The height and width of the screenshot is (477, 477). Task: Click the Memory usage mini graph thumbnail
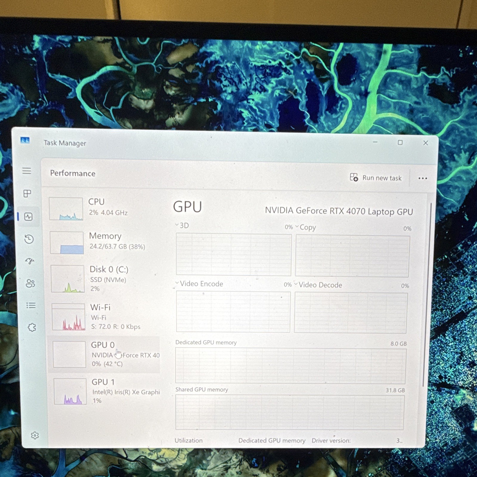pos(67,243)
